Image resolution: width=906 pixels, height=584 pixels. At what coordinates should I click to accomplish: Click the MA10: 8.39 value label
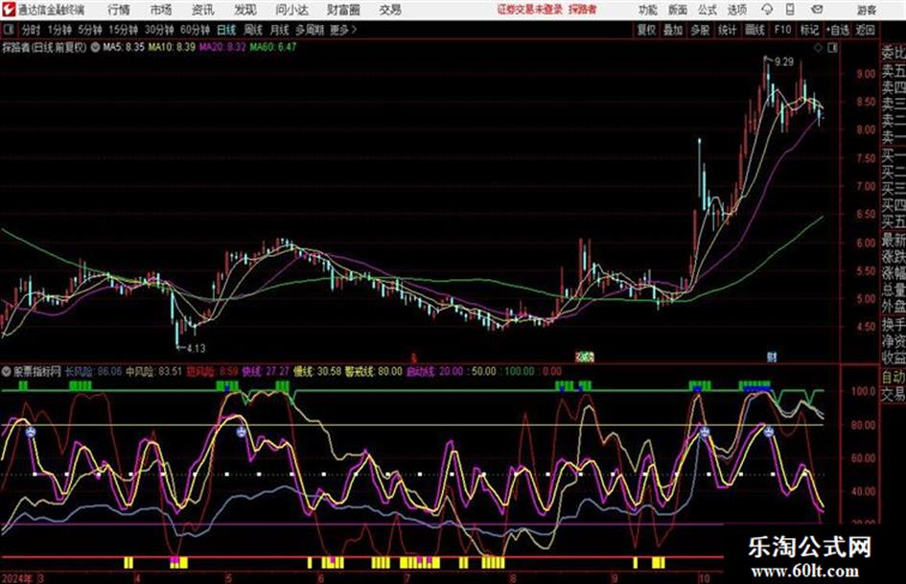pyautogui.click(x=172, y=47)
